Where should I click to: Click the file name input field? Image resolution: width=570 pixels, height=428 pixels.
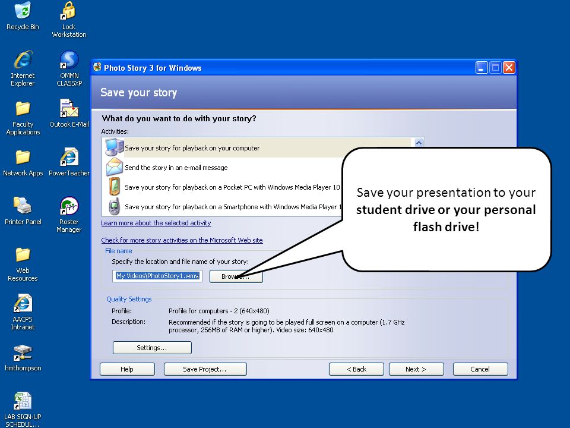[x=157, y=276]
